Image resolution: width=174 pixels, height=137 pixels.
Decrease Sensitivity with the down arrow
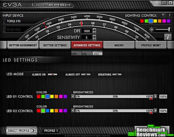click(94, 39)
